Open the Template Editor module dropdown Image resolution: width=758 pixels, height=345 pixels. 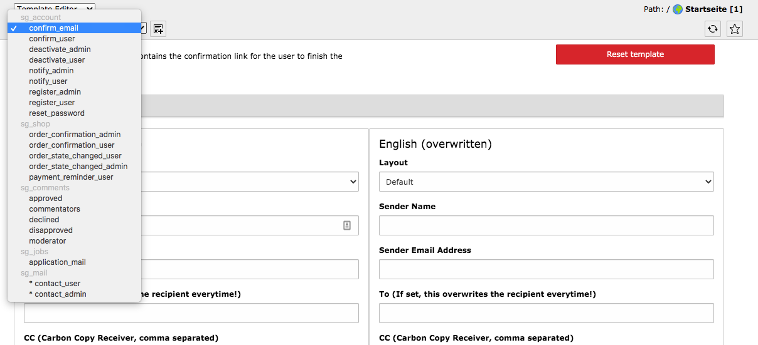[55, 8]
